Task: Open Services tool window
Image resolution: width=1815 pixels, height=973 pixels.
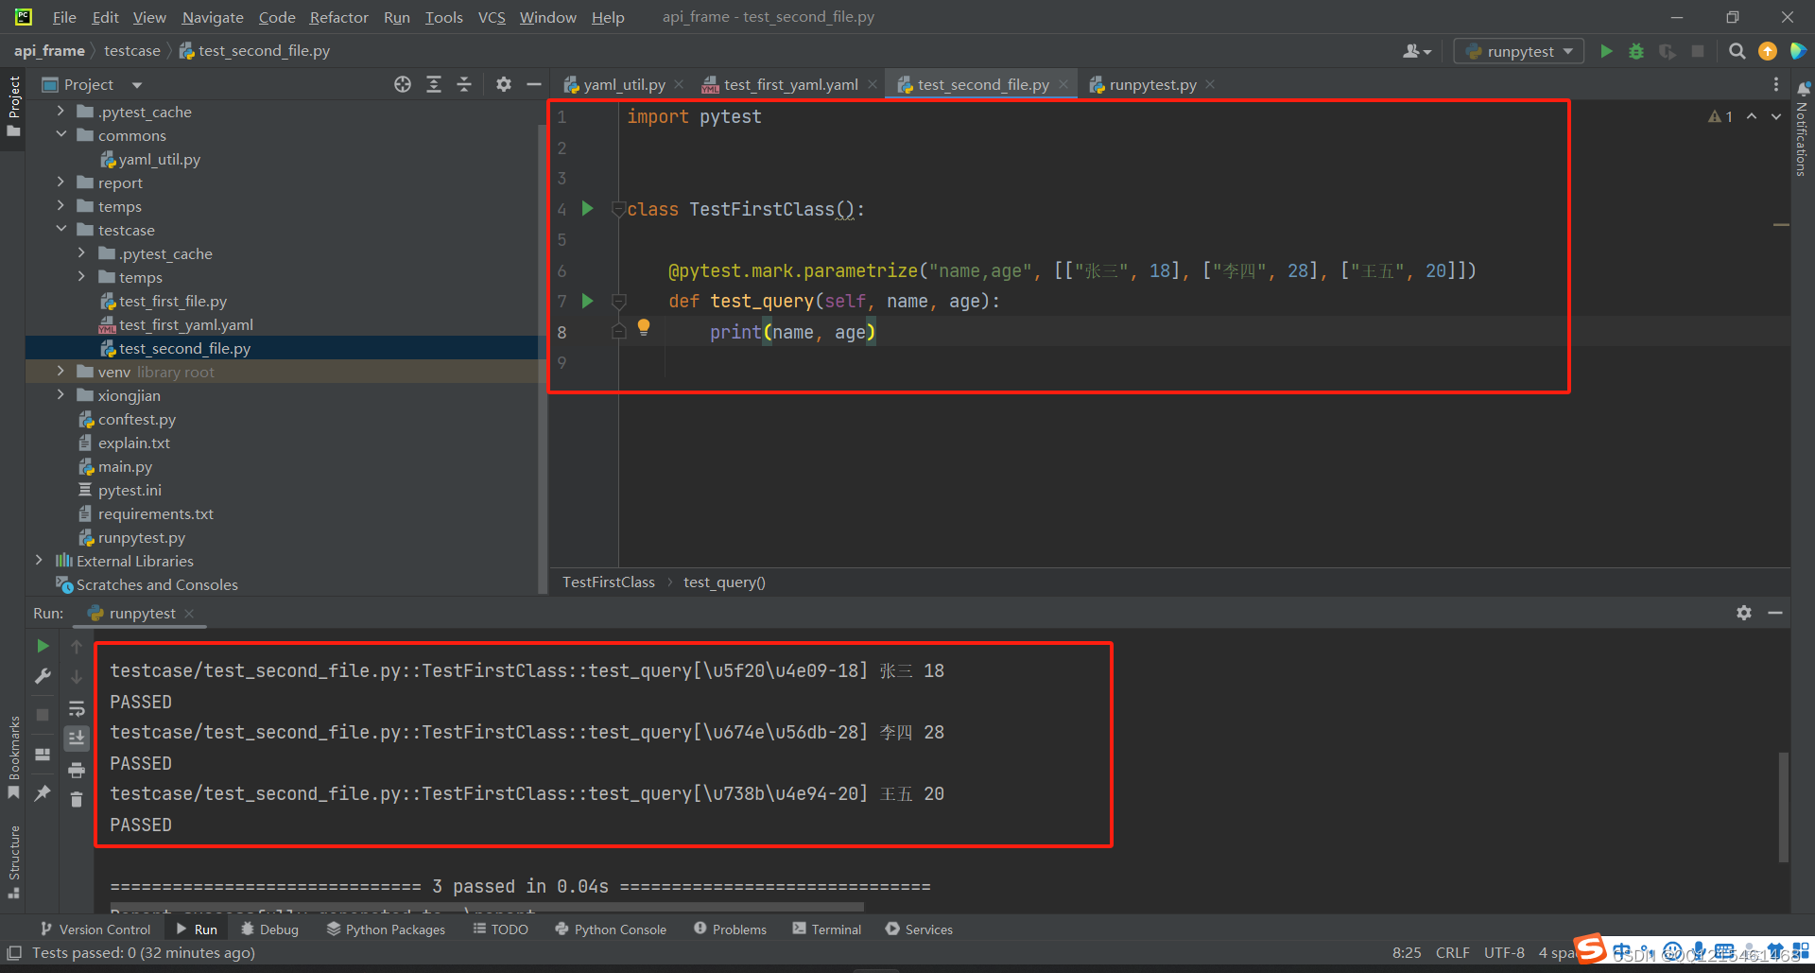Action: click(920, 930)
